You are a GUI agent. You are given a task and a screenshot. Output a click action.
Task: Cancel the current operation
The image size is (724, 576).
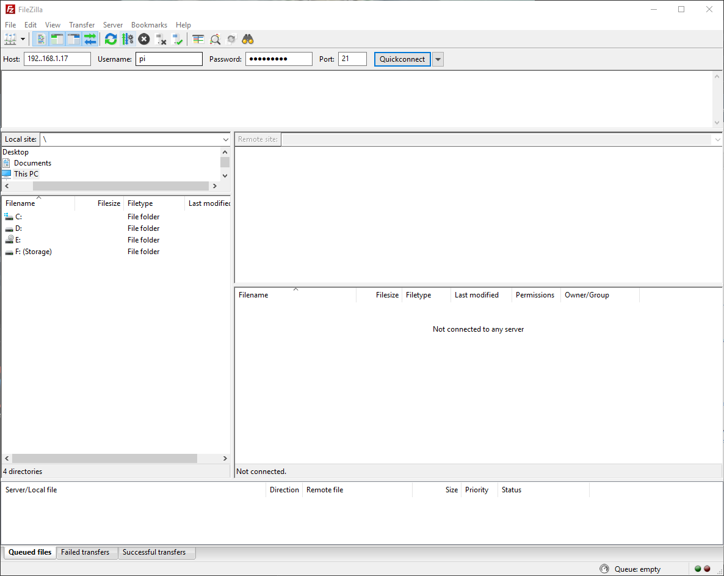(144, 39)
